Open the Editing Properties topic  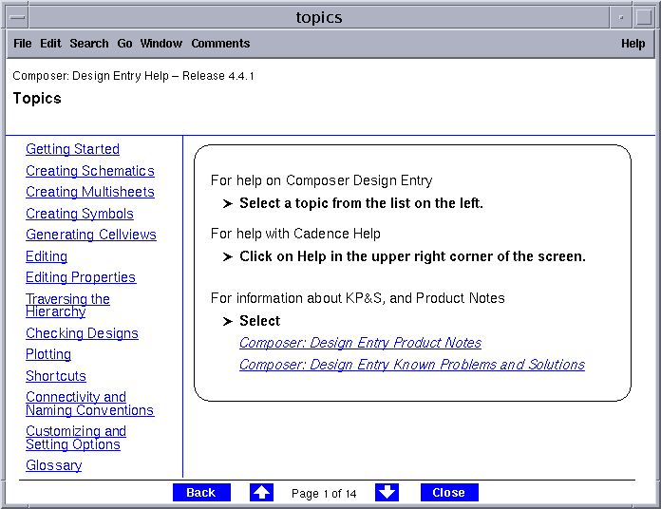[81, 277]
